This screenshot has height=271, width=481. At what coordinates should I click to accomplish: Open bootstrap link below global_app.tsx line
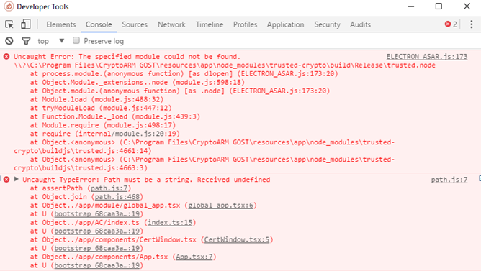coord(97,214)
